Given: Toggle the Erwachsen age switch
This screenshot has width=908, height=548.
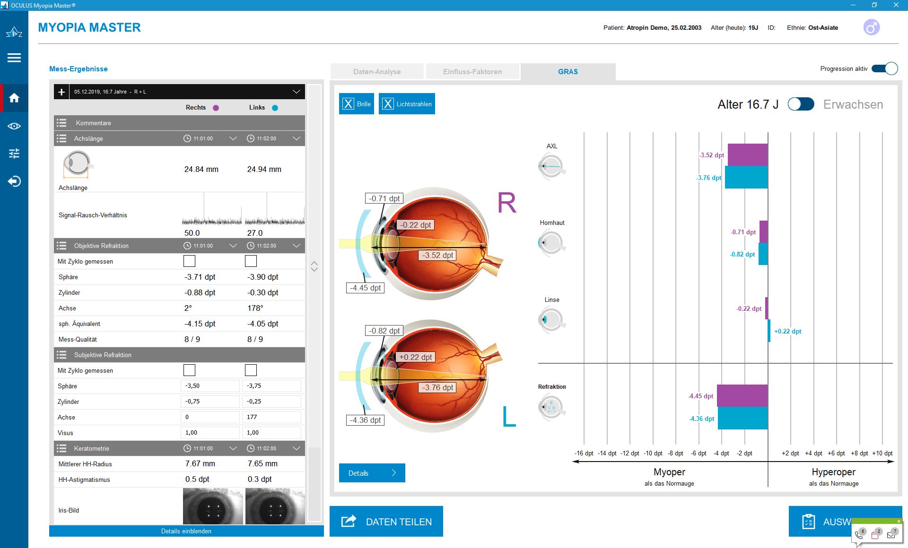Looking at the screenshot, I should 801,104.
